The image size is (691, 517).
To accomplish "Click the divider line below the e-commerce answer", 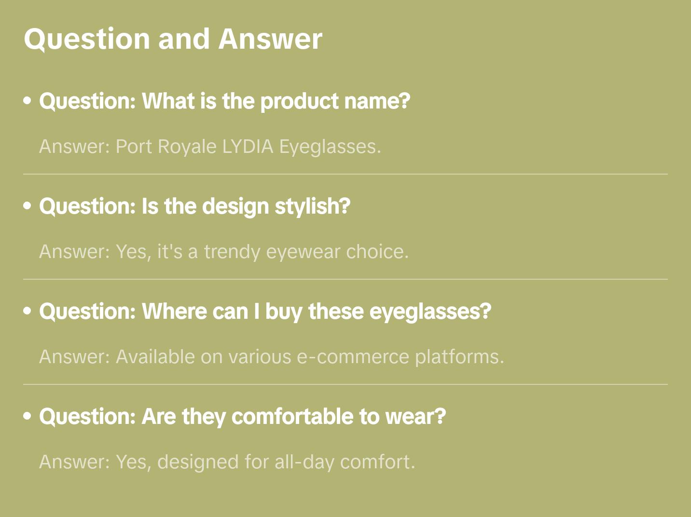I will (x=345, y=384).
